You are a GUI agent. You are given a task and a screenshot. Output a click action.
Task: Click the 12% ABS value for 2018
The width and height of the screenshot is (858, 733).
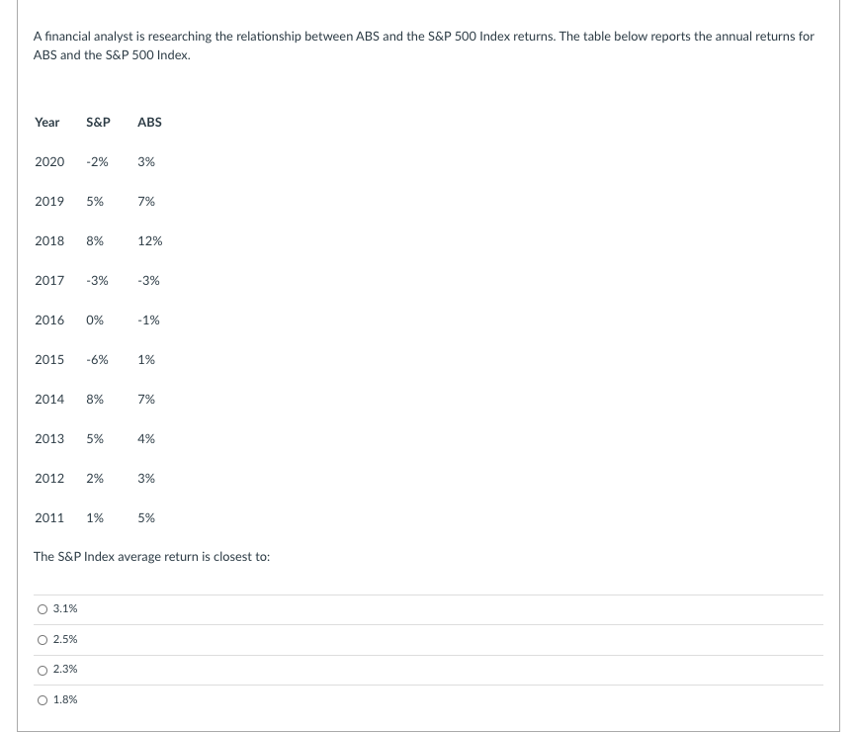pos(150,240)
